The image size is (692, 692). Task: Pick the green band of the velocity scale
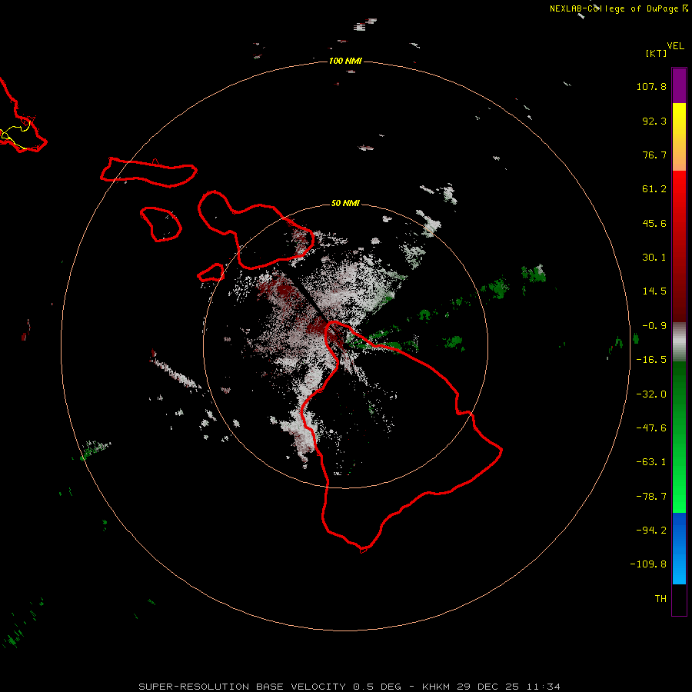point(679,437)
